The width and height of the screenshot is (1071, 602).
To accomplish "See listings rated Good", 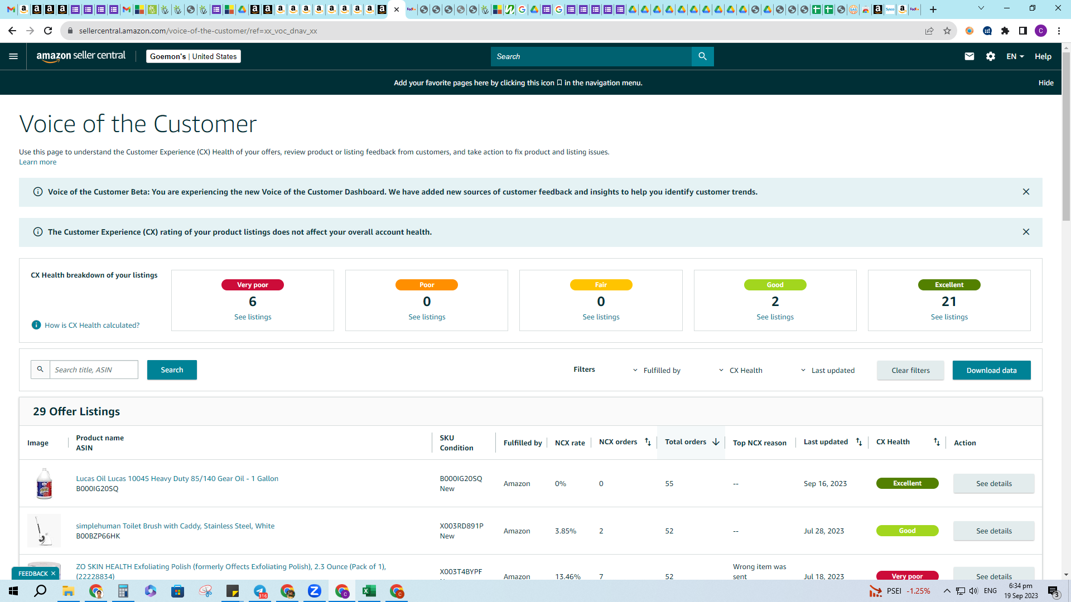I will [x=775, y=317].
